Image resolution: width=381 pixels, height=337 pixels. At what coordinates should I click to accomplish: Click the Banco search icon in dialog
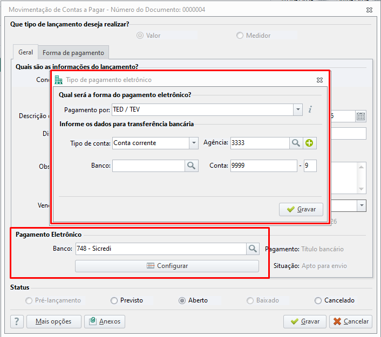tap(191, 166)
